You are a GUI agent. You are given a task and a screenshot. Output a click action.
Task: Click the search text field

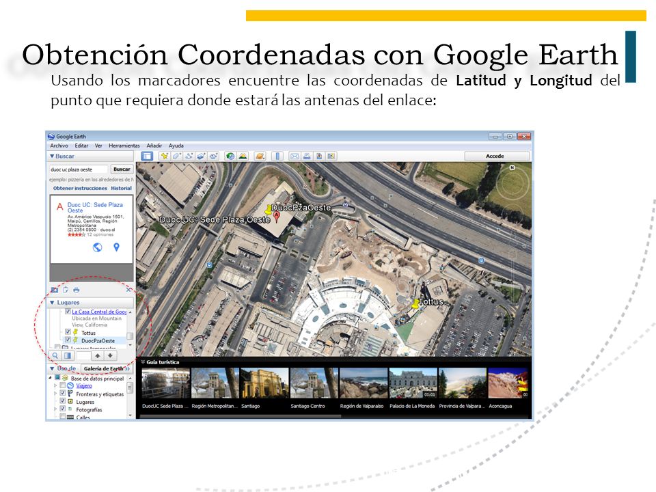79,169
